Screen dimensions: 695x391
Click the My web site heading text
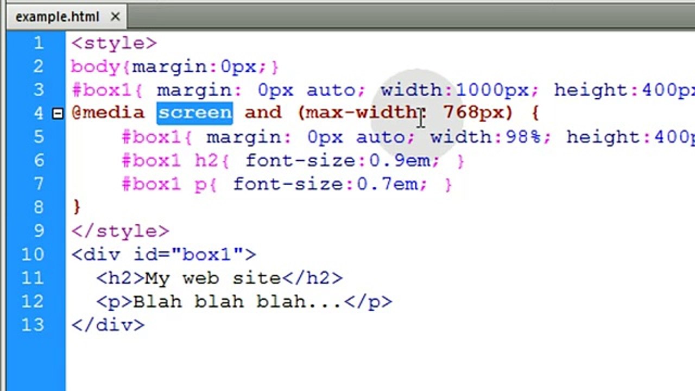(x=213, y=278)
